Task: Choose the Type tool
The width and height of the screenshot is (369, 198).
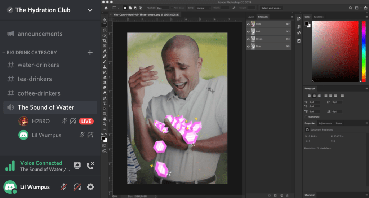Action: [x=105, y=103]
